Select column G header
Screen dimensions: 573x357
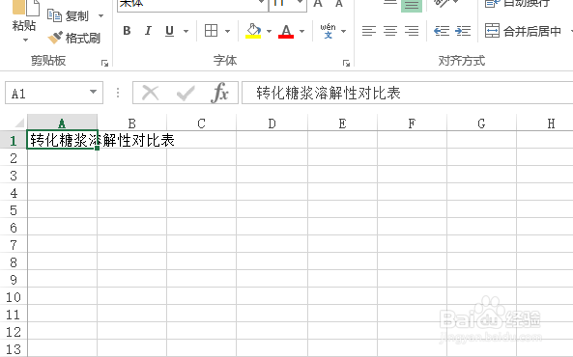tap(481, 123)
